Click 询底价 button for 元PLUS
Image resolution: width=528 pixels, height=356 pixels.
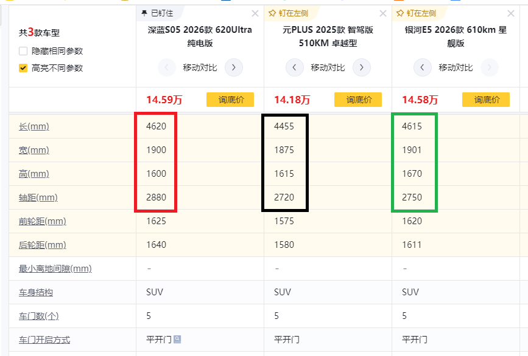pos(358,100)
